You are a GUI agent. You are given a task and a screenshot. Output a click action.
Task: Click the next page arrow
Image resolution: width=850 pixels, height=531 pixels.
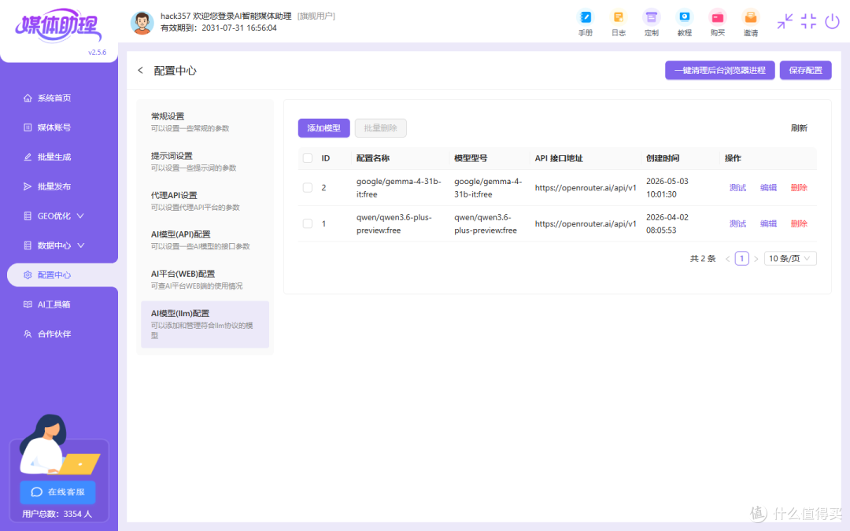pyautogui.click(x=756, y=259)
